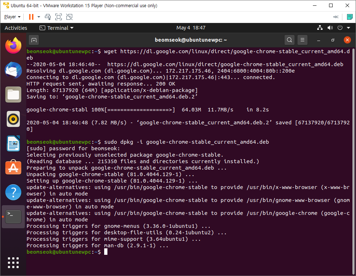Click 'Resolving dl.google.com' line
The width and height of the screenshot is (356, 276).
pyautogui.click(x=161, y=71)
